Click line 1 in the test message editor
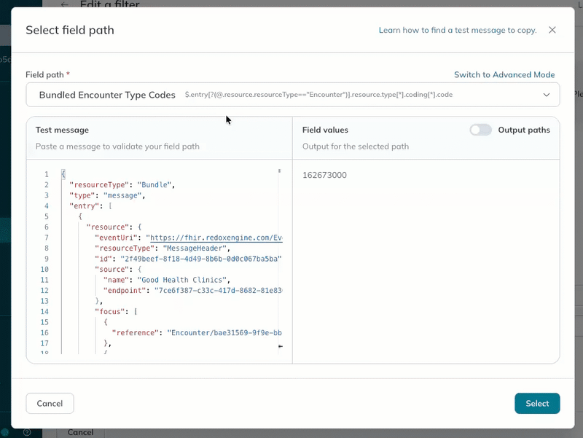The image size is (583, 438). (x=63, y=174)
